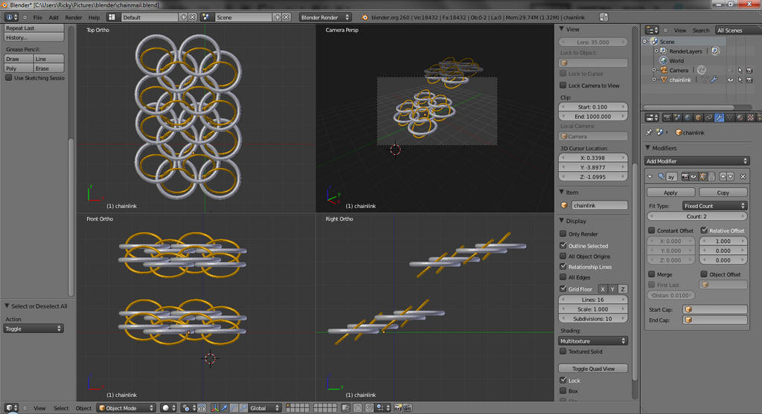The image size is (762, 414).
Task: Collapse the Display panel
Action: [x=562, y=220]
